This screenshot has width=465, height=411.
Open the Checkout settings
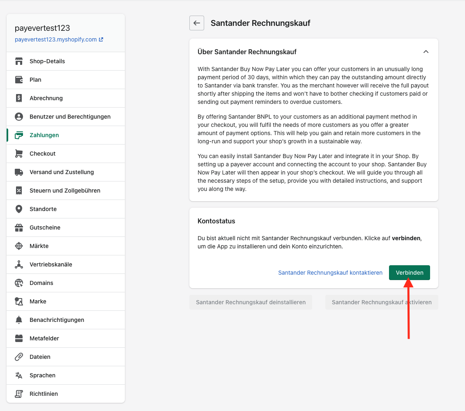click(66, 154)
